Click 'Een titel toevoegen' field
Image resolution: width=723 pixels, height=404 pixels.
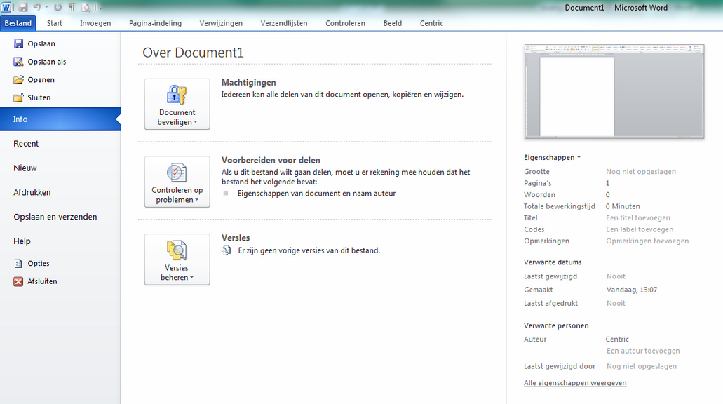[638, 217]
